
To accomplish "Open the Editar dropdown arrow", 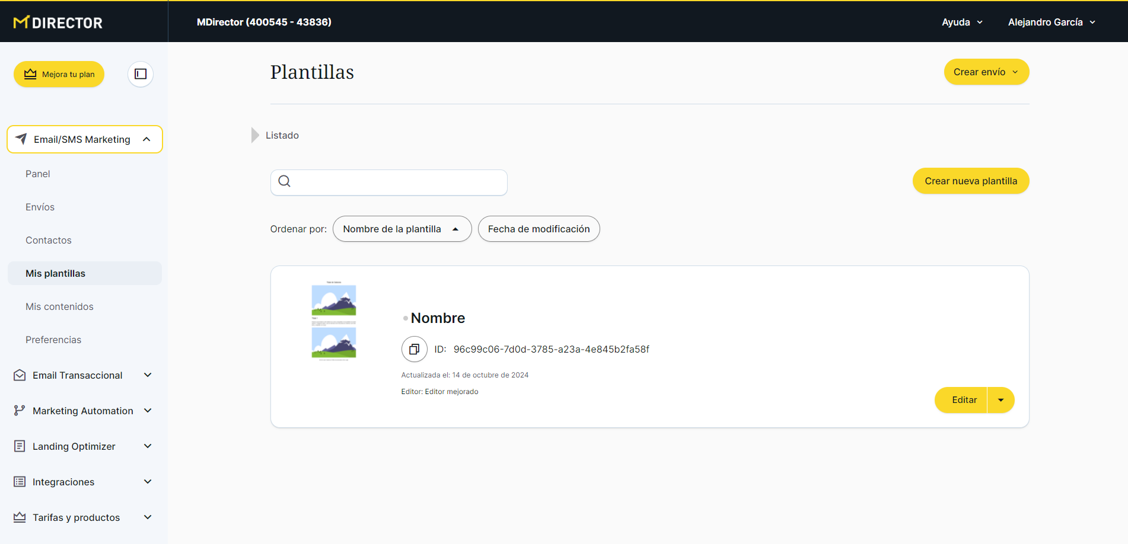I will [x=1001, y=400].
